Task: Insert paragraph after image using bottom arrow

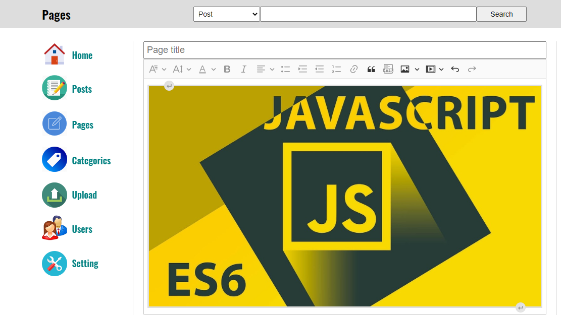Action: coord(521,307)
